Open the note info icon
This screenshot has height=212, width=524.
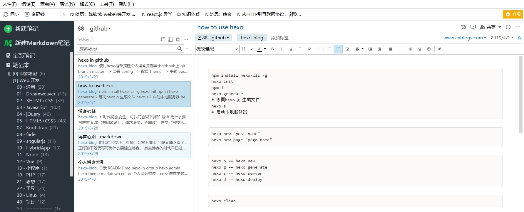pos(508,27)
